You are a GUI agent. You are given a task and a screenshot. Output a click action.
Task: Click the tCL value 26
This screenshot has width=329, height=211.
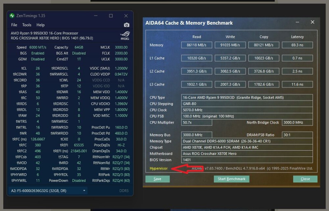click(38, 68)
